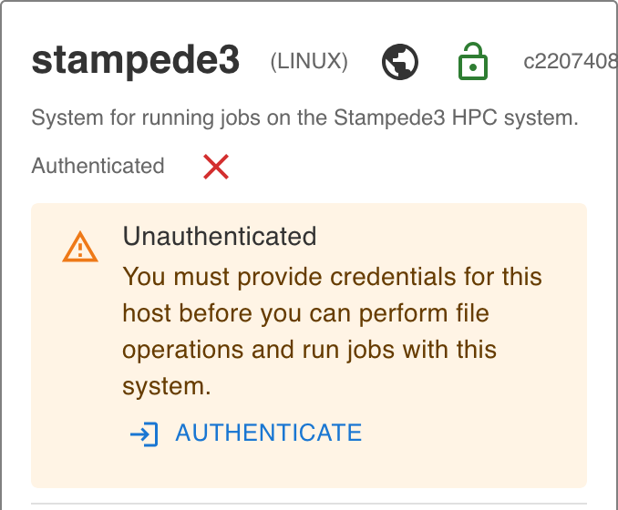This screenshot has width=618, height=510.
Task: Click the green unlocked padlock icon
Action: 472,62
